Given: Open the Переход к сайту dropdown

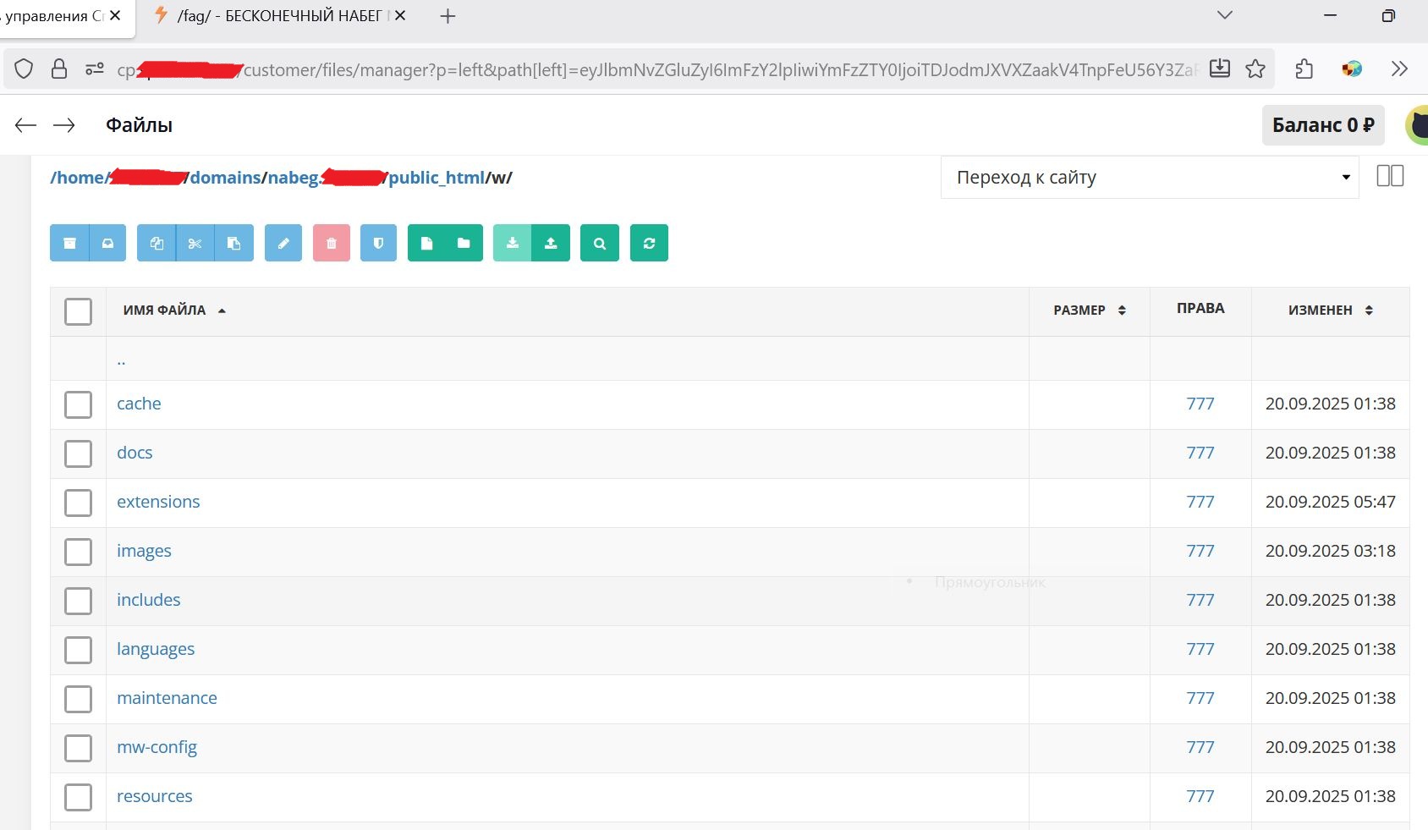Looking at the screenshot, I should coord(1150,177).
